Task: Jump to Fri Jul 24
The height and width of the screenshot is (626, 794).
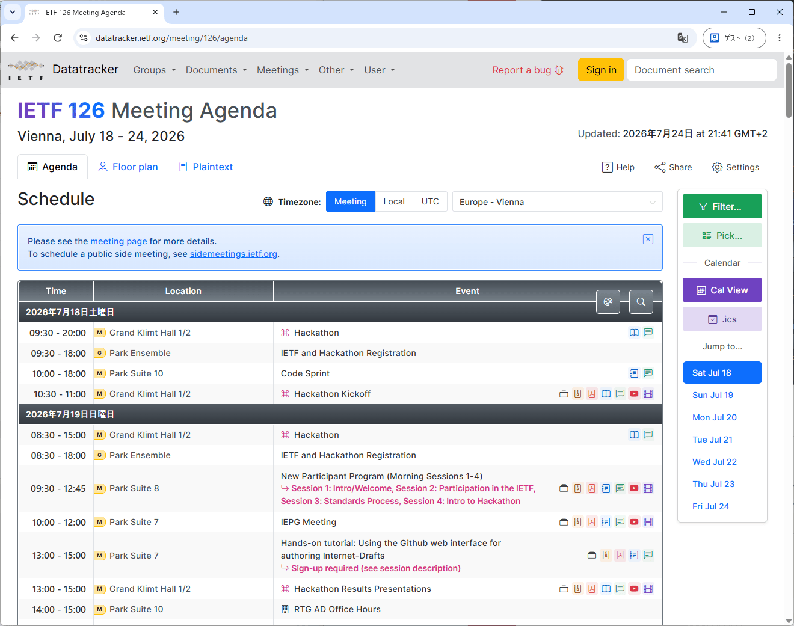Action: coord(710,506)
